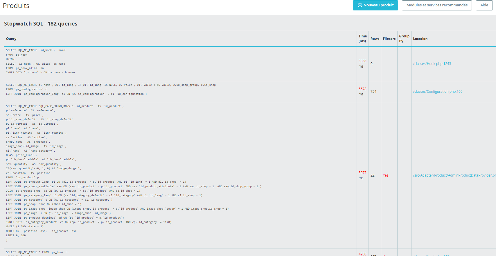This screenshot has width=496, height=256.
Task: Click the Stopwatch SQL - 182 queries heading
Action: click(41, 24)
